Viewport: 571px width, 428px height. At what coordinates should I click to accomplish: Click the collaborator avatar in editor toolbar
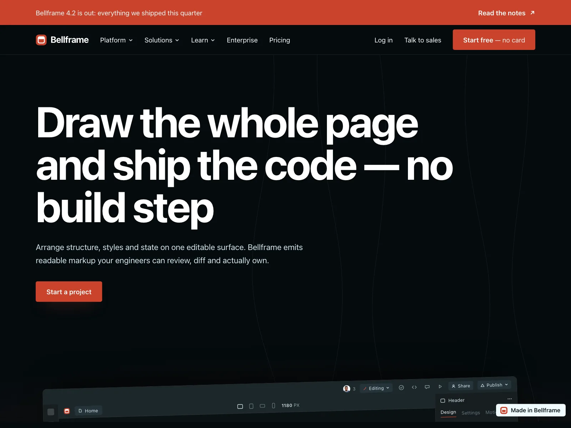pos(347,388)
